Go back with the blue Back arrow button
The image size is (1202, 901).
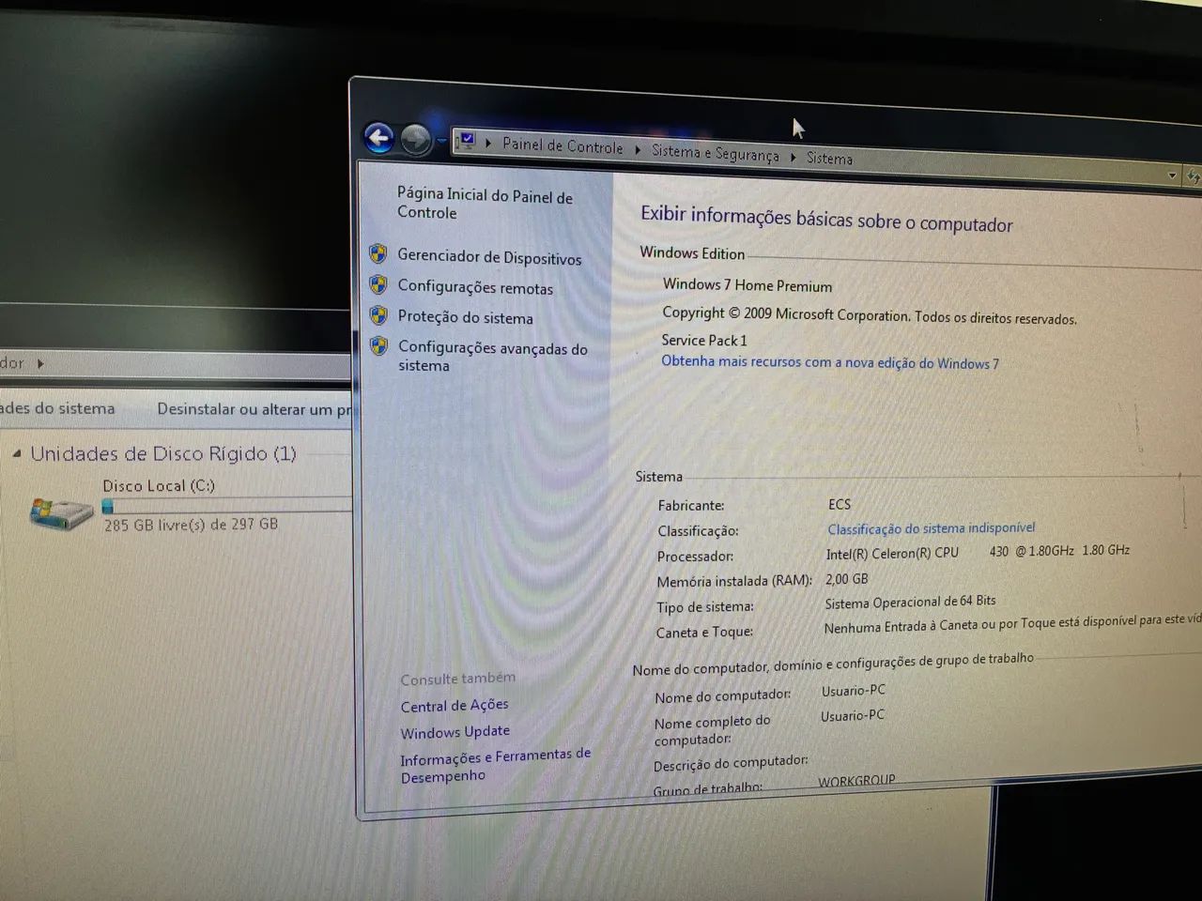point(378,138)
